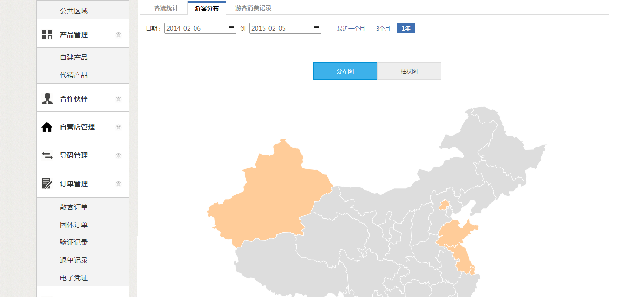This screenshot has width=622, height=297.
Task: Open the start date calendar icon
Action: pos(232,28)
